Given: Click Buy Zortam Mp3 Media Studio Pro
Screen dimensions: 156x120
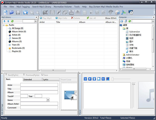Looking at the screenshot, I should point(106,7).
